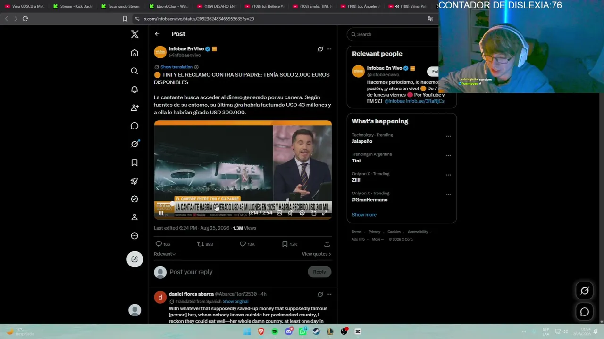Open the floating messages button at bottom right

(x=585, y=312)
